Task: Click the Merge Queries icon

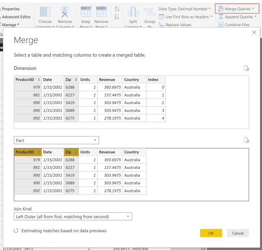Action: point(221,9)
